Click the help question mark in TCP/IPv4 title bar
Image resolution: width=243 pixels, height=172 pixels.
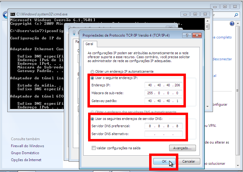[187, 35]
